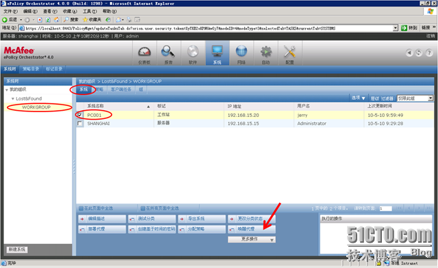The image size is (438, 268).
Task: Open the 选项 options dropdown
Action: pos(358,98)
